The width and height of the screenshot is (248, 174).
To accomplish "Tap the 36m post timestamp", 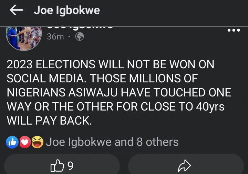I will point(55,36).
